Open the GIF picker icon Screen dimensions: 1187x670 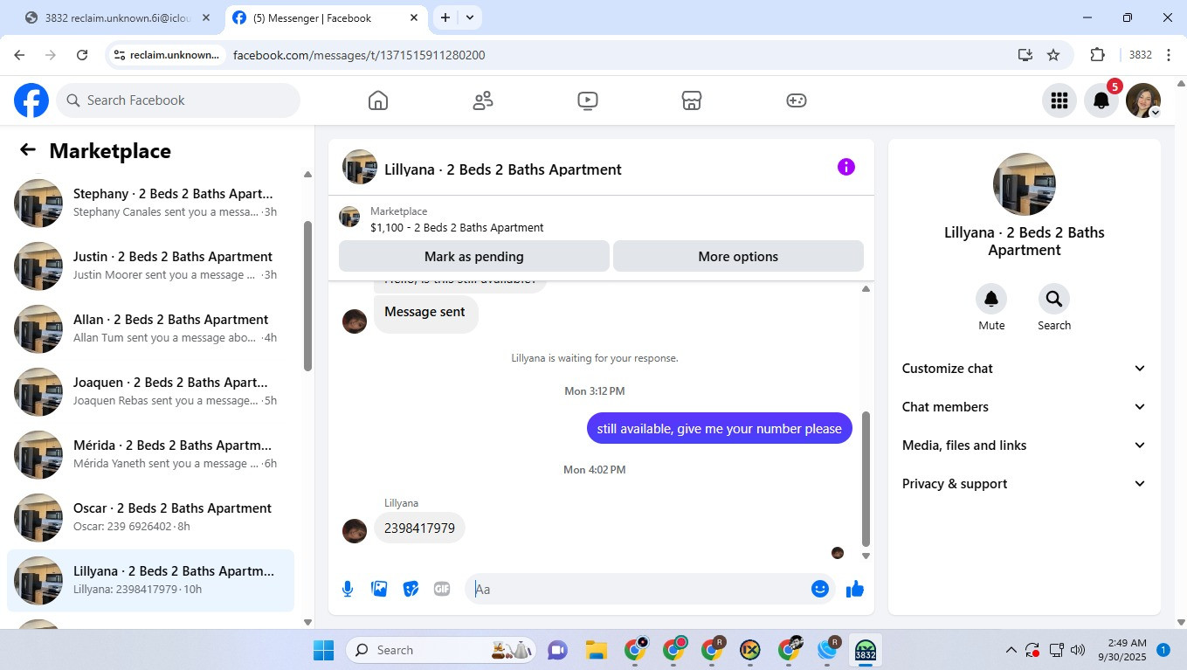pos(442,589)
